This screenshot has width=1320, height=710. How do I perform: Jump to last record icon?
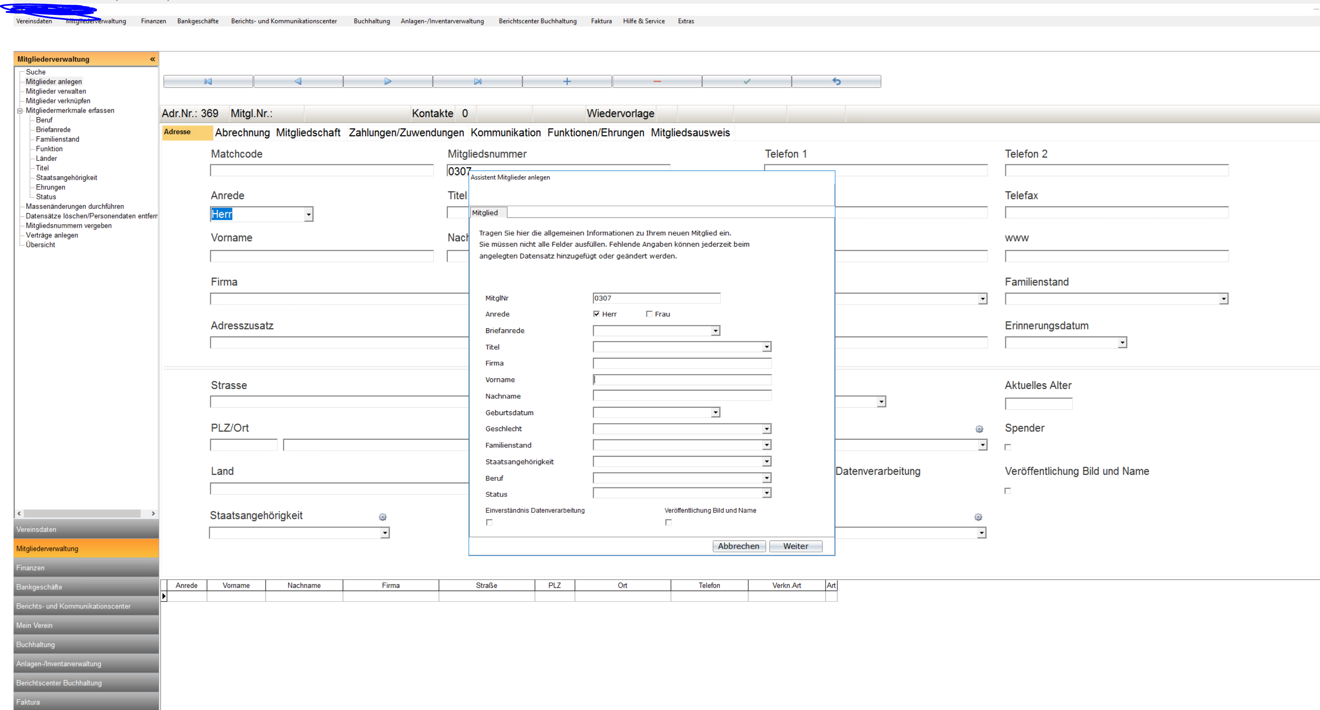click(x=477, y=81)
